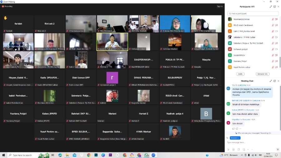
Task: Select 'SULBARPROV' participant name in list
Action: click(x=239, y=55)
